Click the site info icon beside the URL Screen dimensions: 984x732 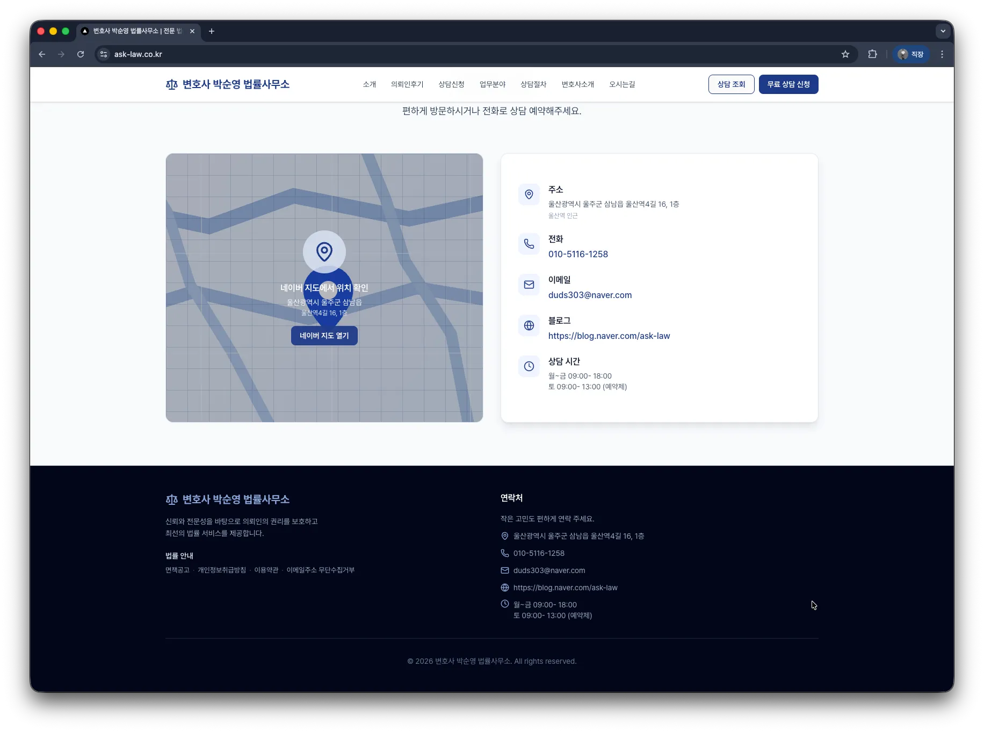[x=104, y=54]
